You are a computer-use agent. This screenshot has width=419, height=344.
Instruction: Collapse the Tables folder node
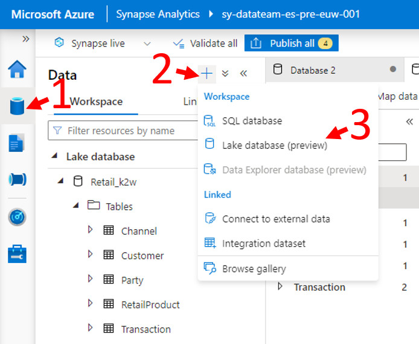pyautogui.click(x=76, y=205)
